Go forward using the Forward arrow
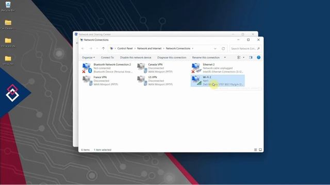 pos(91,48)
